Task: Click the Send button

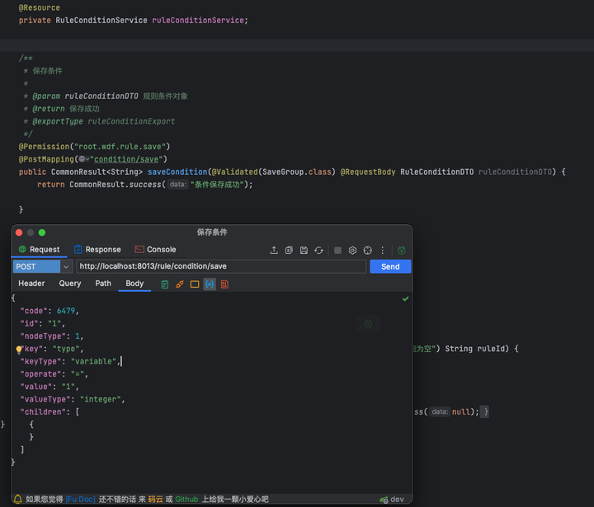Action: coord(390,266)
